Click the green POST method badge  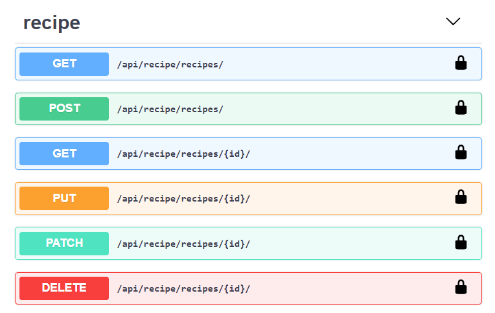pos(64,109)
